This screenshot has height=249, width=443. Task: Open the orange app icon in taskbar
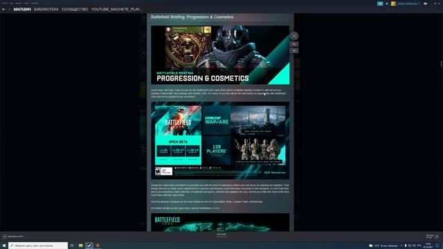click(98, 246)
